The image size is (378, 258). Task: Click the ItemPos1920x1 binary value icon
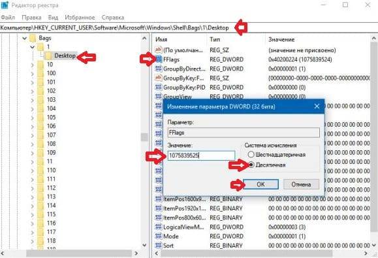158,208
